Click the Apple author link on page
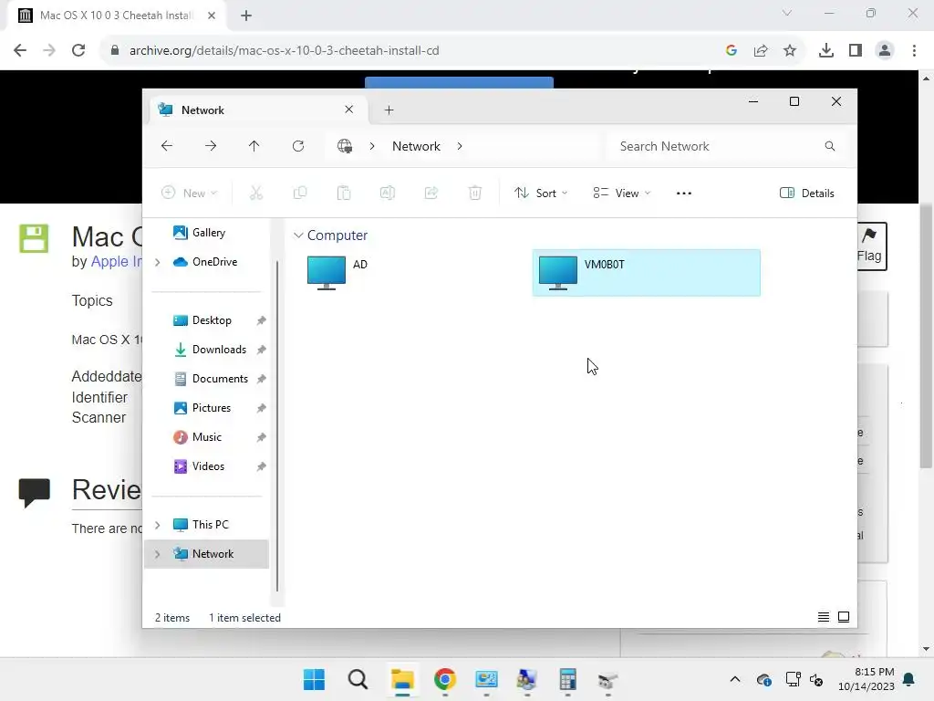The height and width of the screenshot is (701, 934). pyautogui.click(x=117, y=261)
